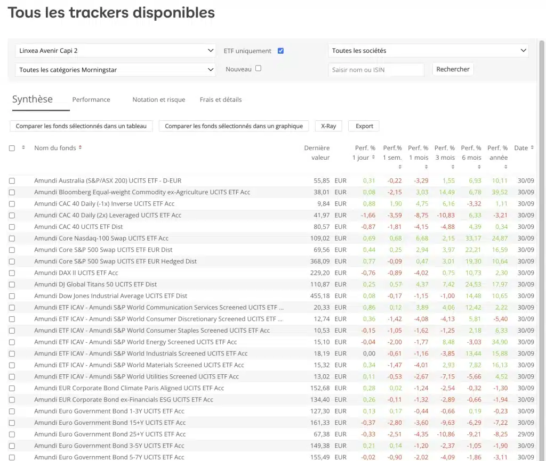Click Comparer les fonds dans un tableau
This screenshot has height=461, width=546.
81,126
